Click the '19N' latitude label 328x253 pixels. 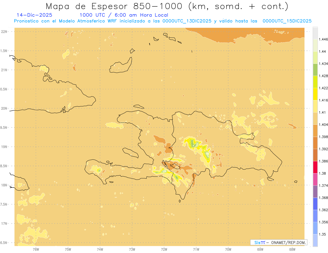4,147
